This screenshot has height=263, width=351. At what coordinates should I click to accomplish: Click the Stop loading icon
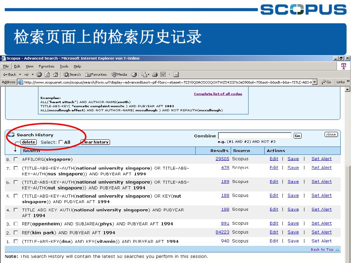click(x=39, y=74)
